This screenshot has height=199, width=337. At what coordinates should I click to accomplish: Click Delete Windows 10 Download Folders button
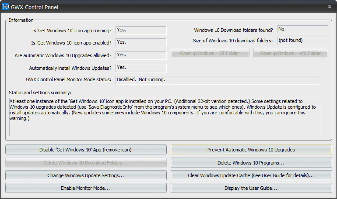point(86,163)
